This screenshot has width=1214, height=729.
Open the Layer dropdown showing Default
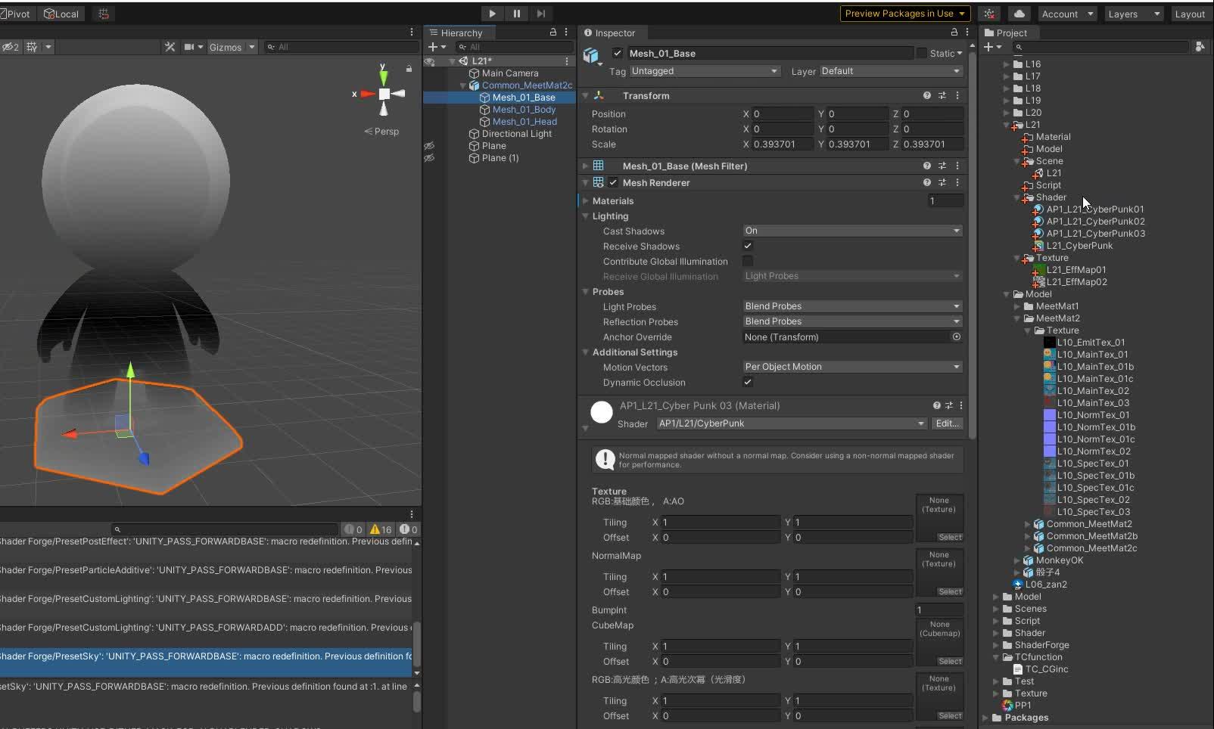click(x=889, y=70)
